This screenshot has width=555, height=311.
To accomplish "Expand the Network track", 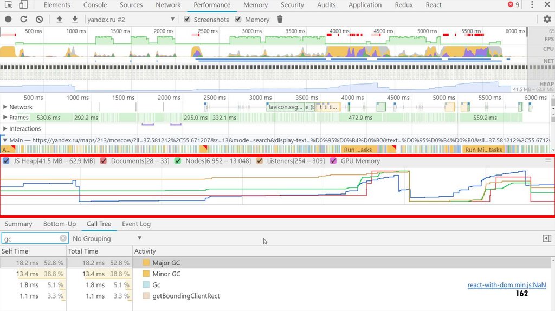I will pyautogui.click(x=6, y=107).
